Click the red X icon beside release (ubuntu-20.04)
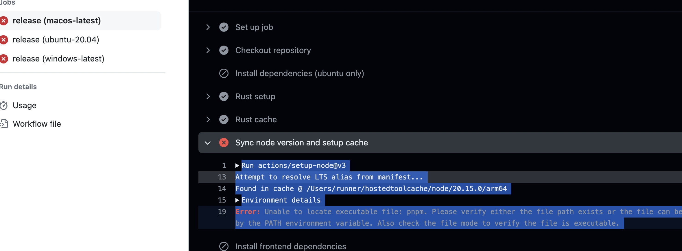This screenshot has height=251, width=682. point(4,40)
